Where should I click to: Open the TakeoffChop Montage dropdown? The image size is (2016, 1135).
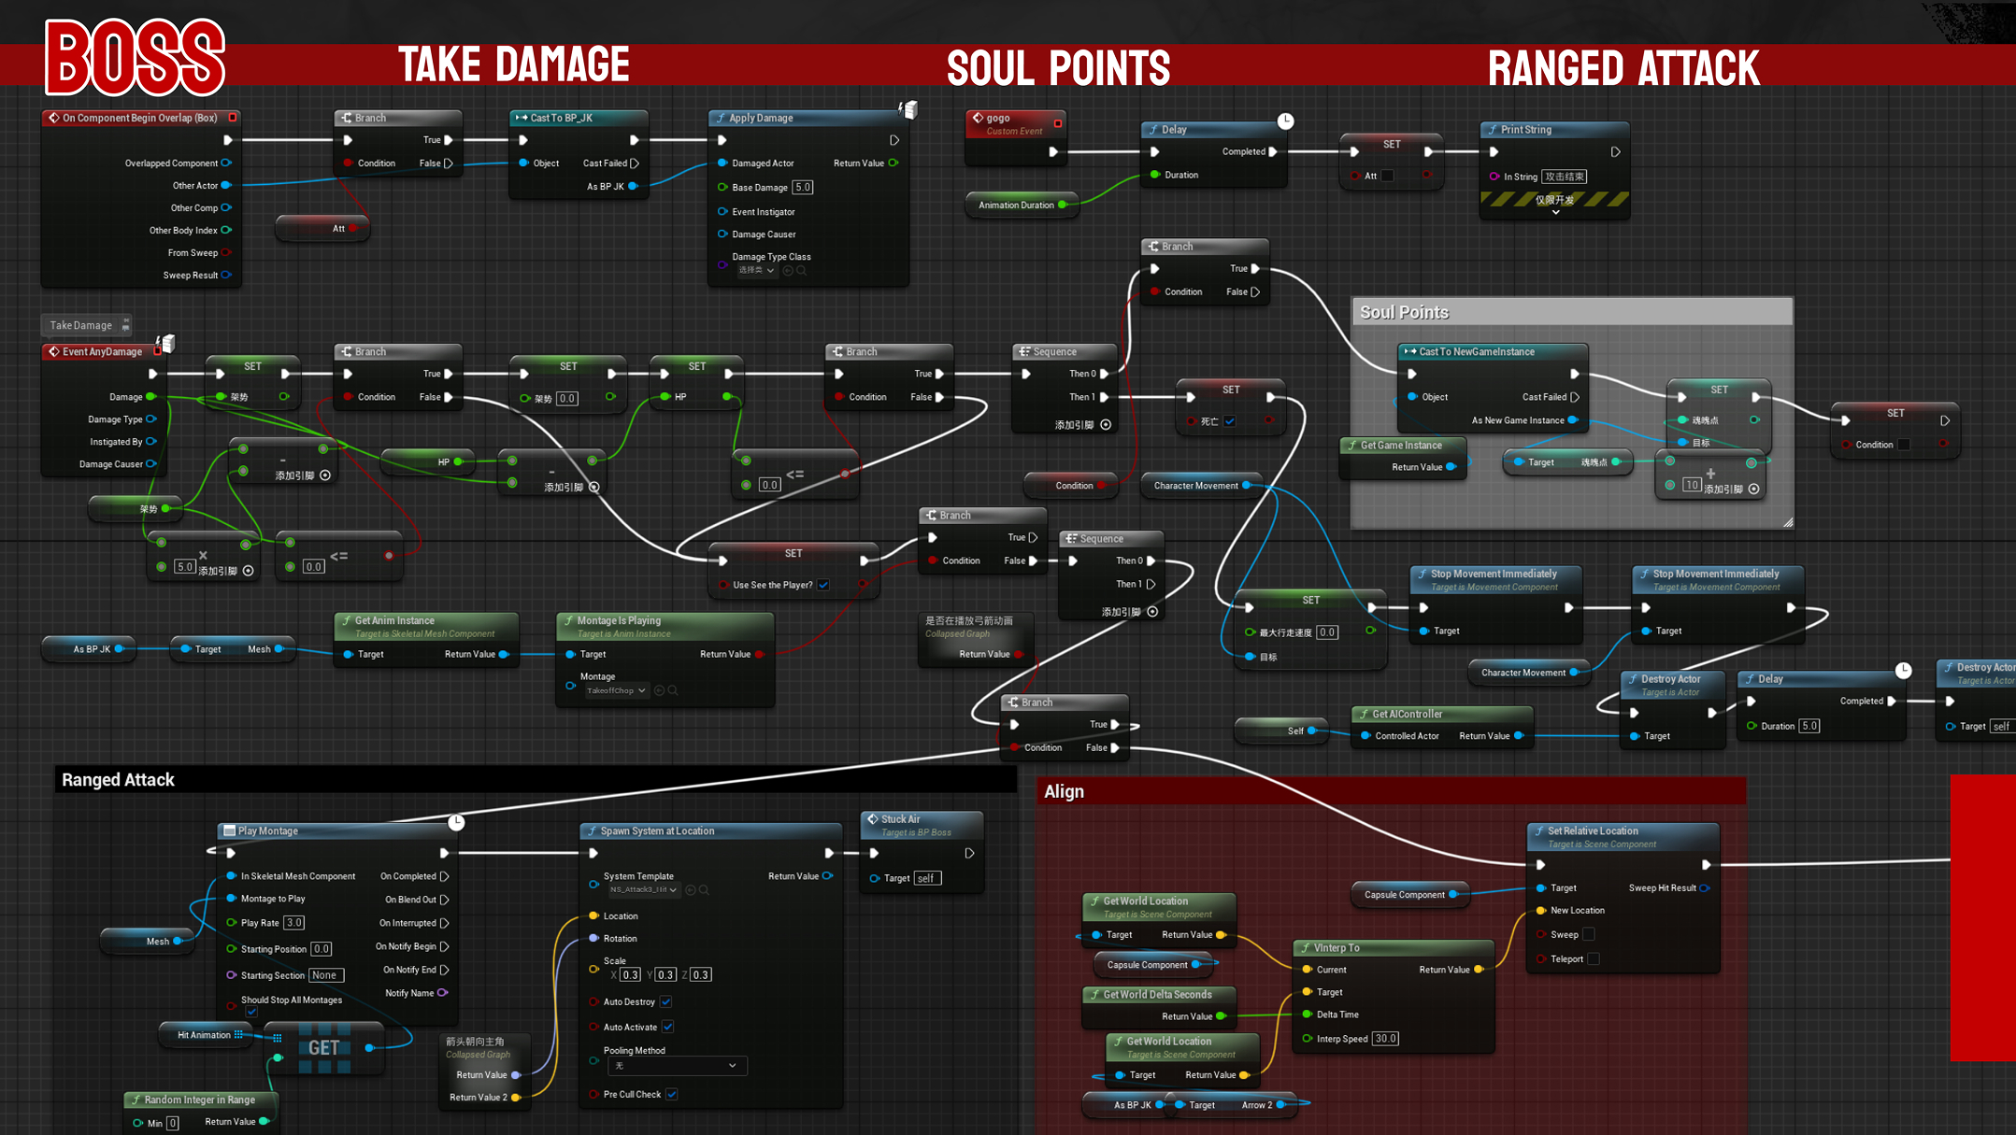coord(616,691)
